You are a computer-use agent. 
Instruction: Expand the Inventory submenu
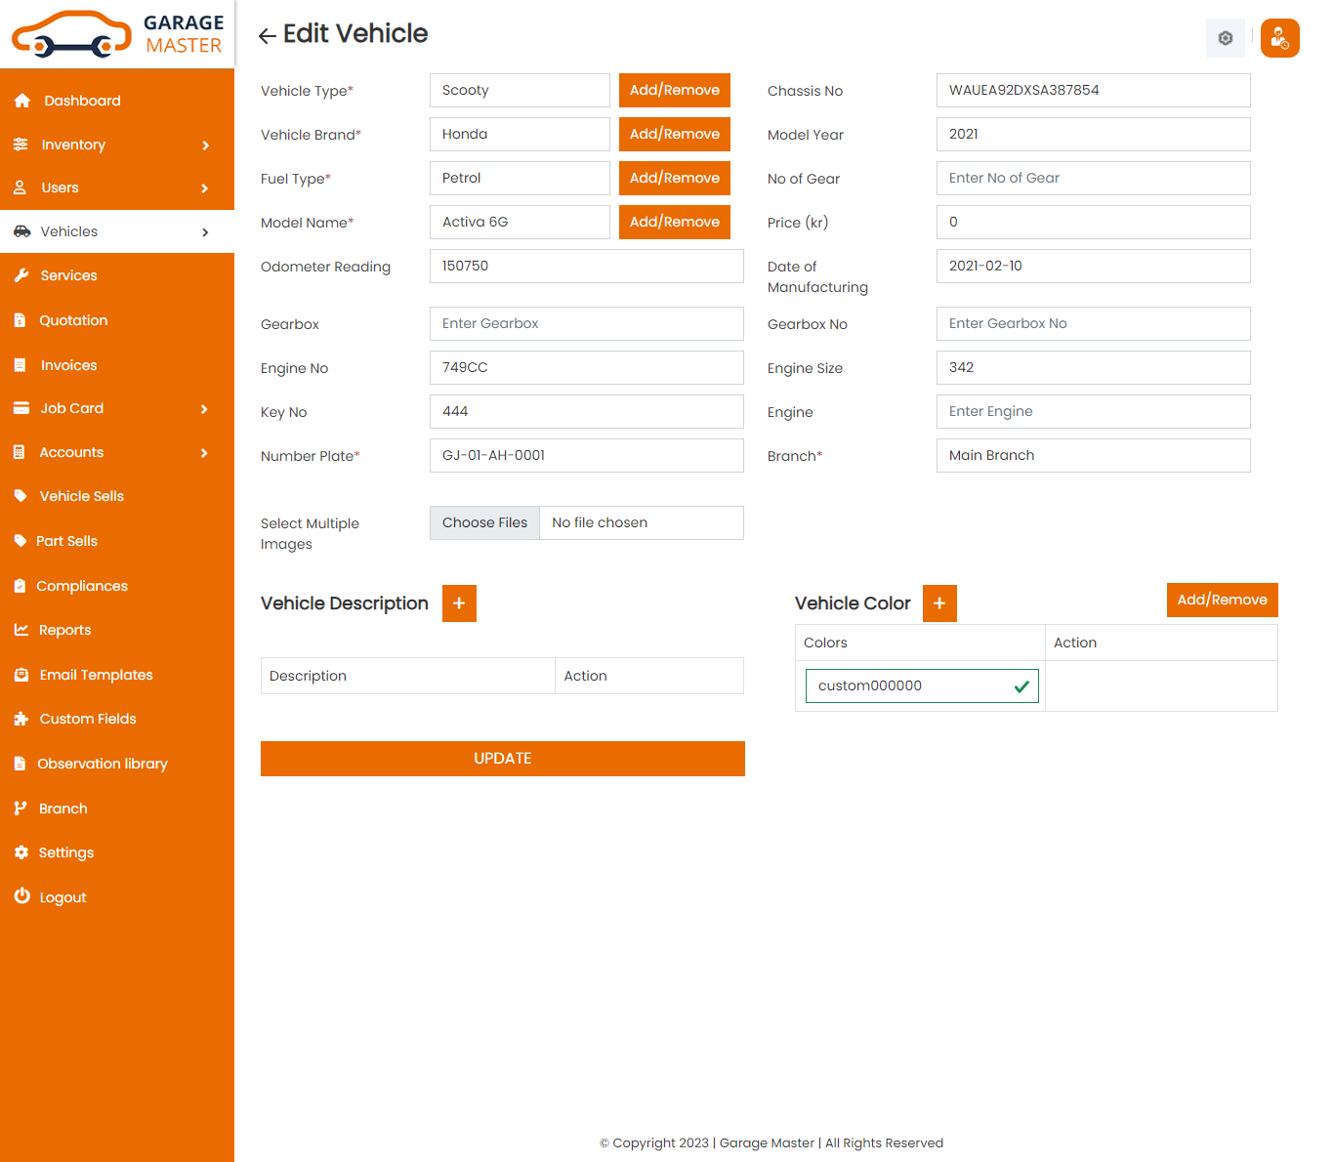pos(205,145)
